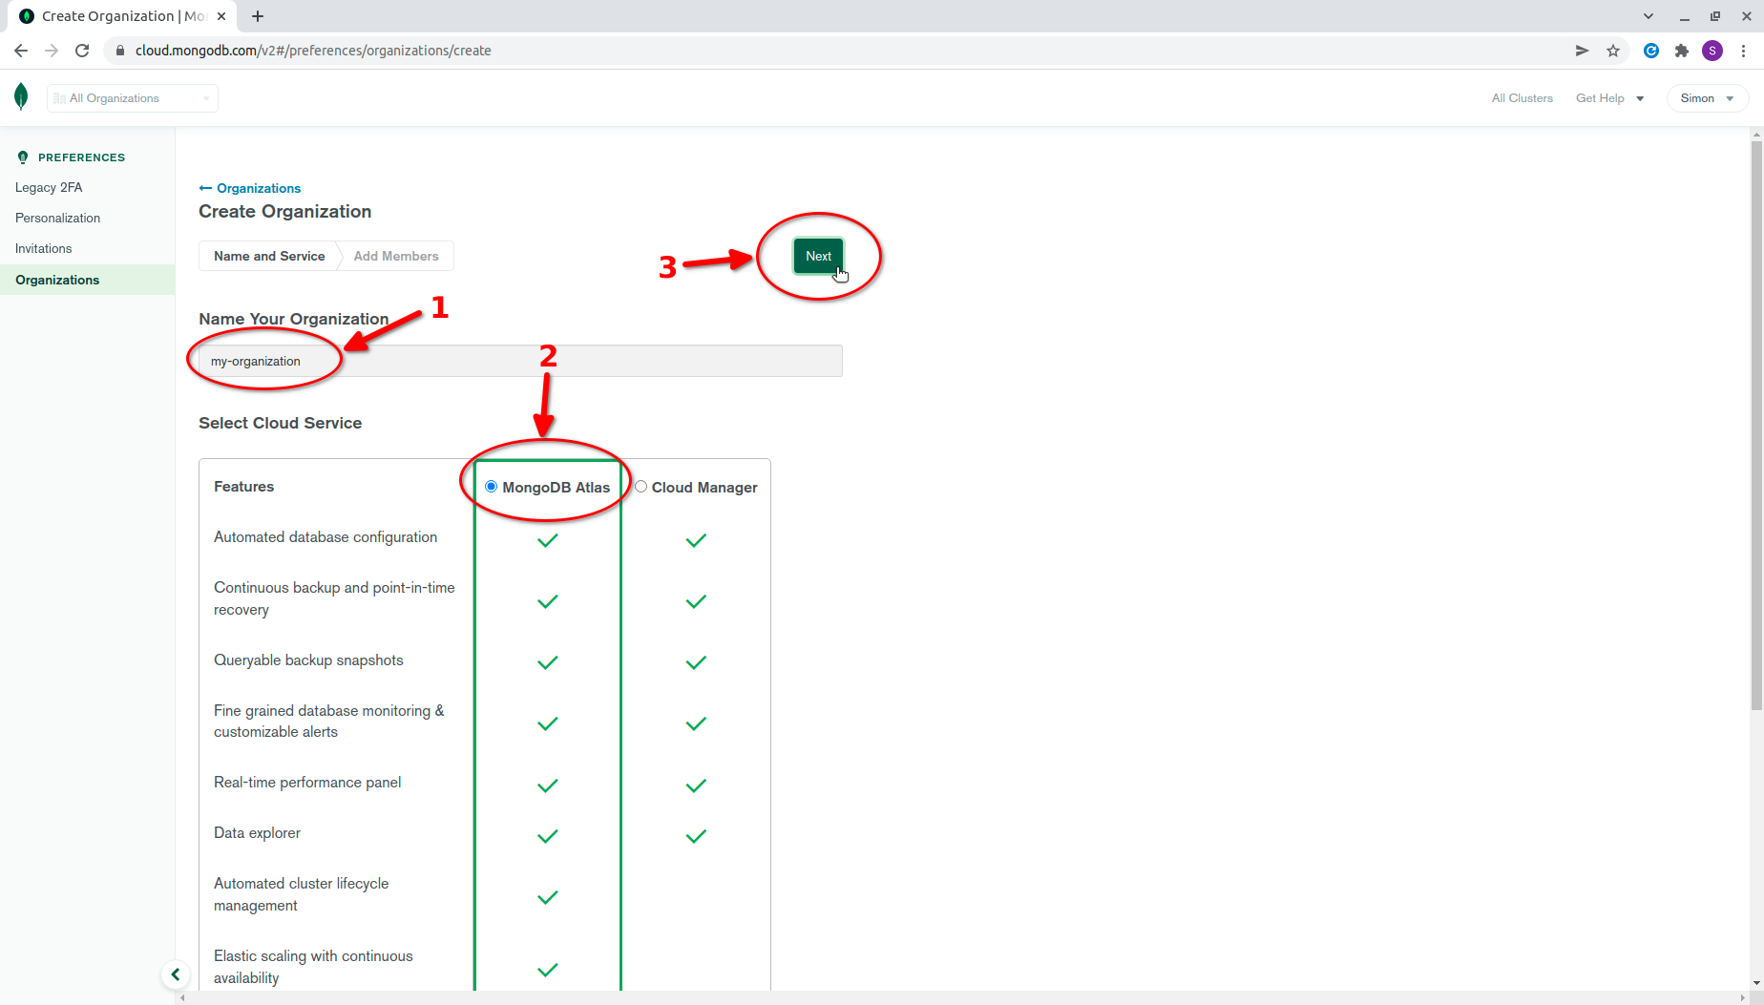Click the MongoDB leaf logo
Viewport: 1764px width, 1005px height.
(x=21, y=96)
